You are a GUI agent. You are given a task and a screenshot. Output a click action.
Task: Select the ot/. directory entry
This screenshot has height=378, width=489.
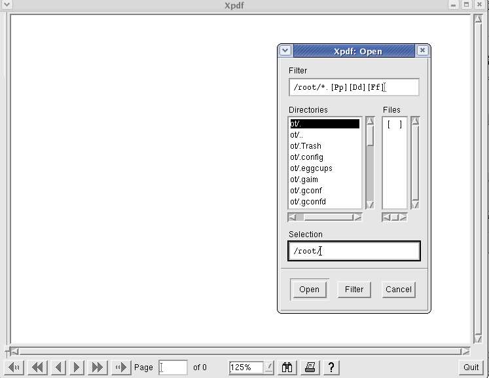coord(325,124)
